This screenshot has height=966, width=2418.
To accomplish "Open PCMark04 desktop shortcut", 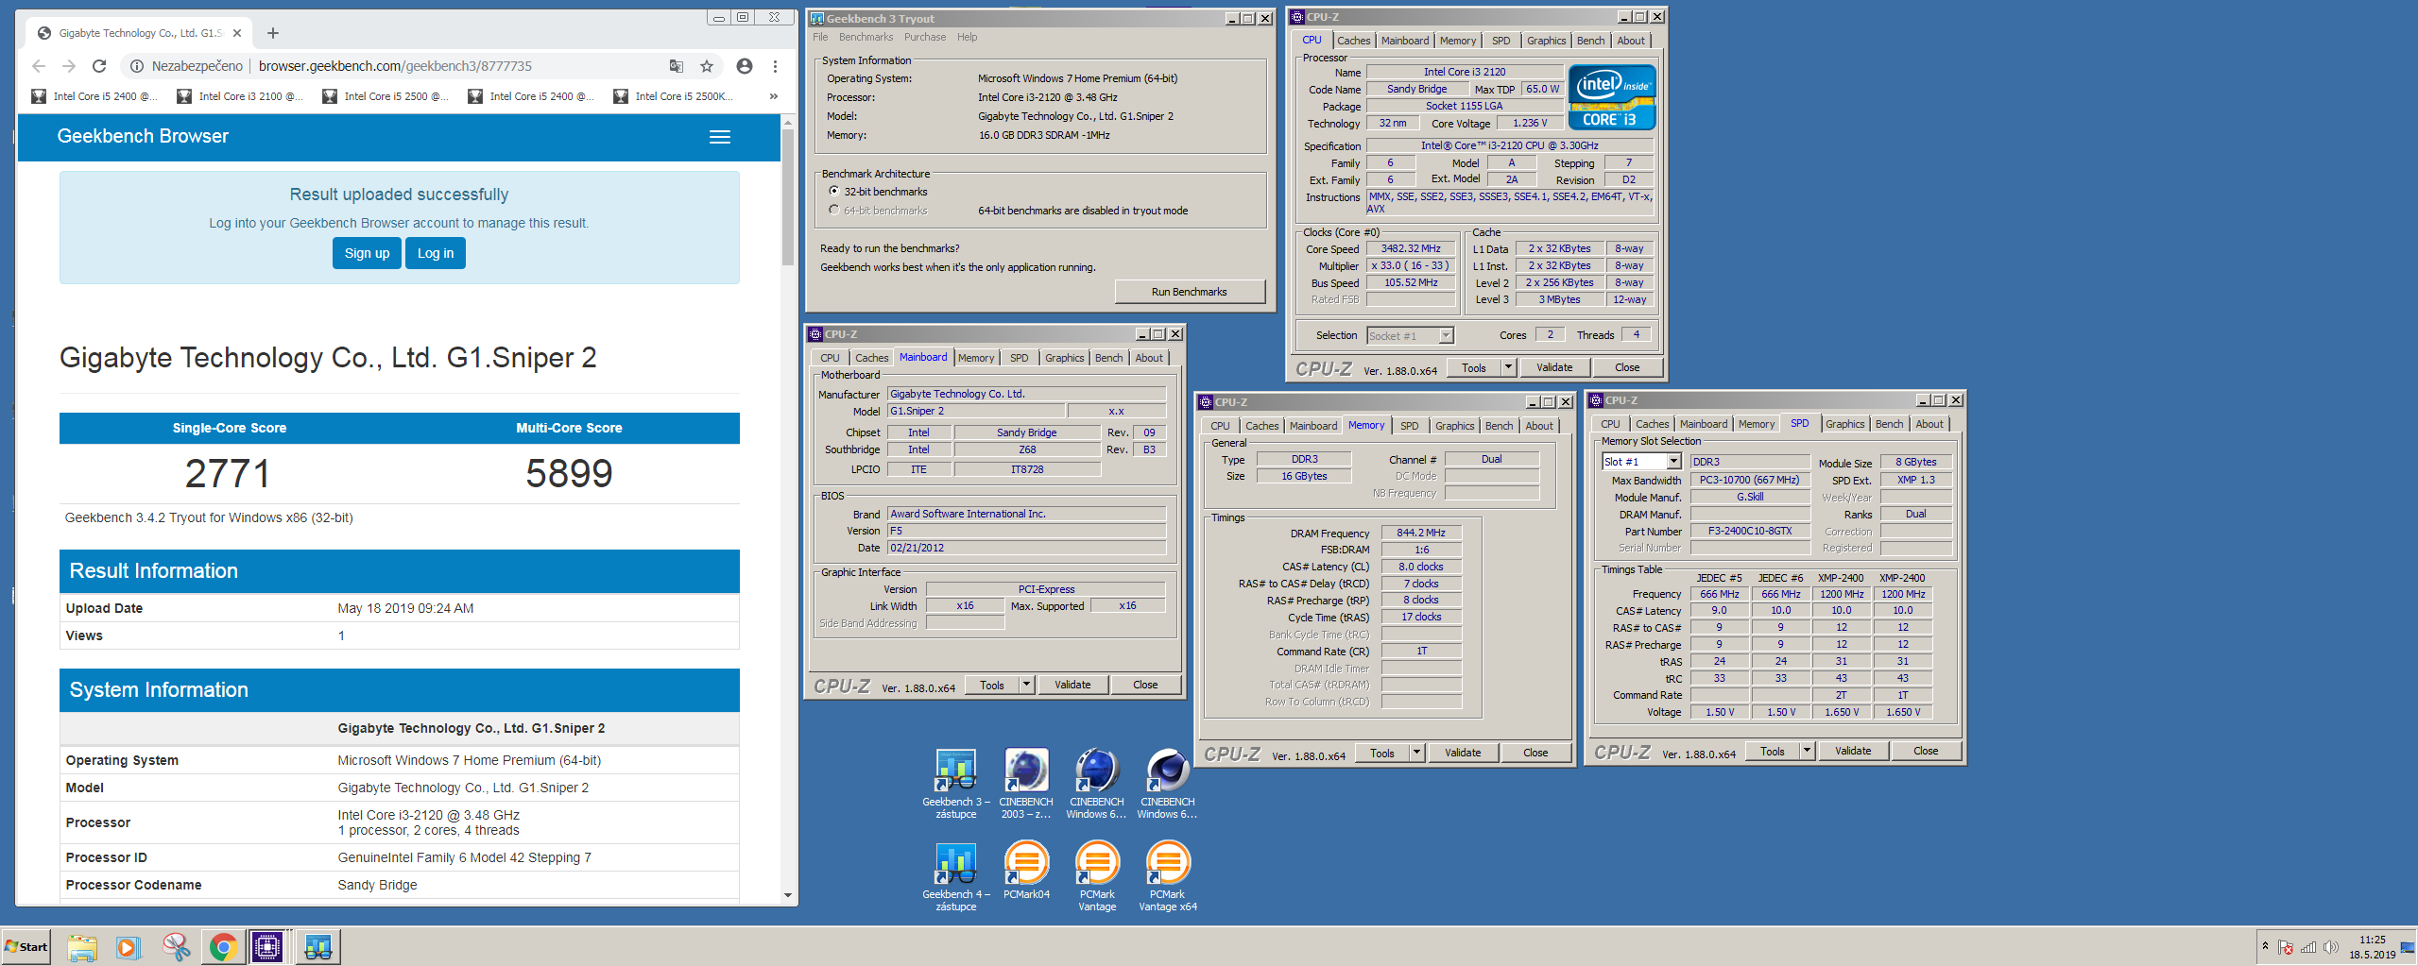I will (x=1026, y=869).
